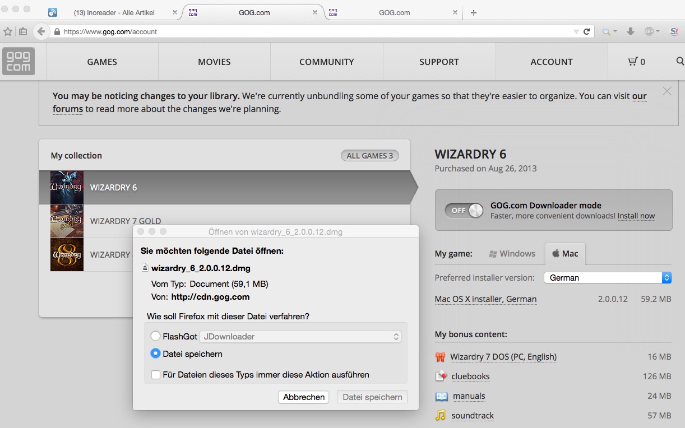Toggle GOG.com Downloader mode switch
Image resolution: width=685 pixels, height=428 pixels.
coord(464,210)
